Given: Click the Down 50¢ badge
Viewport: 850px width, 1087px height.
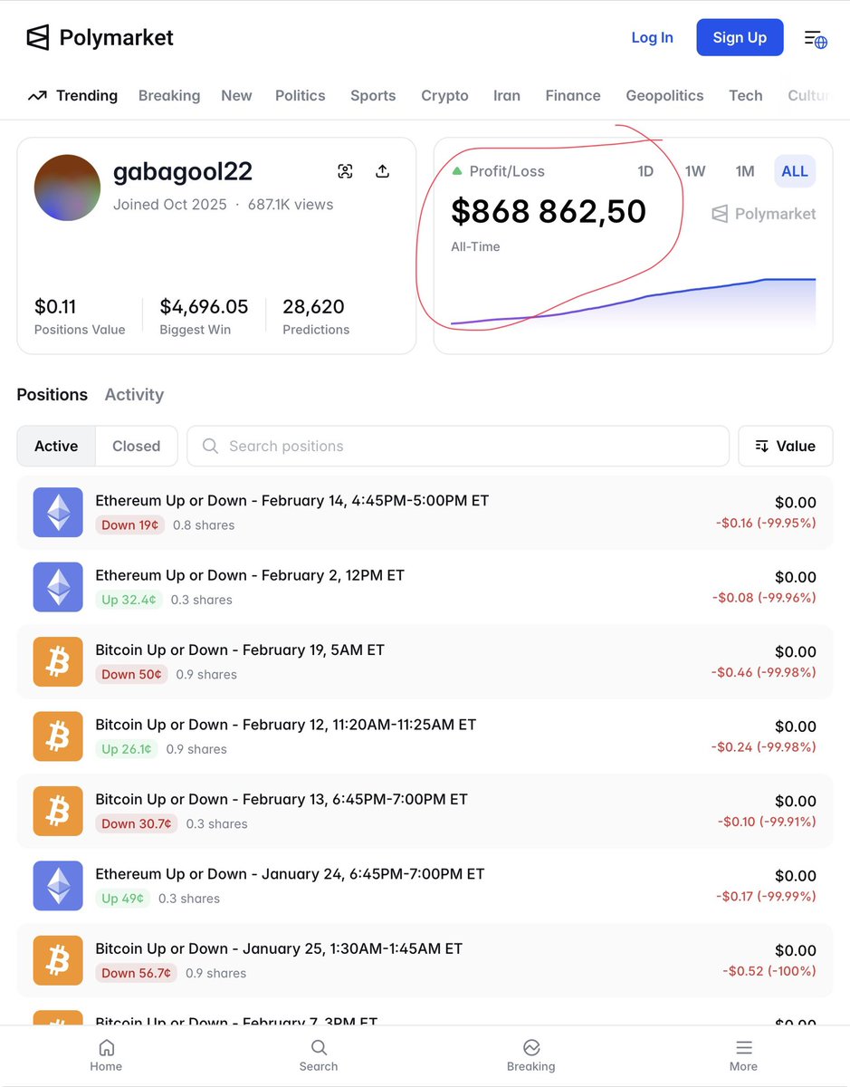Looking at the screenshot, I should point(131,675).
